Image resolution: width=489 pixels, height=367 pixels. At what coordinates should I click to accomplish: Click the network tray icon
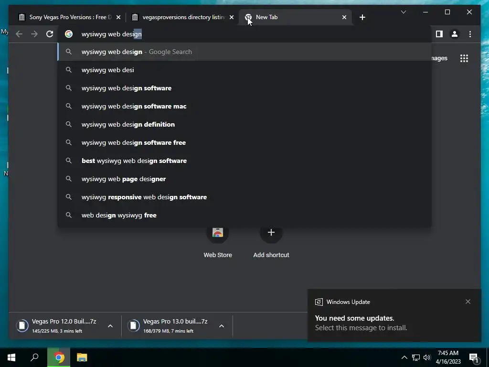pos(416,357)
